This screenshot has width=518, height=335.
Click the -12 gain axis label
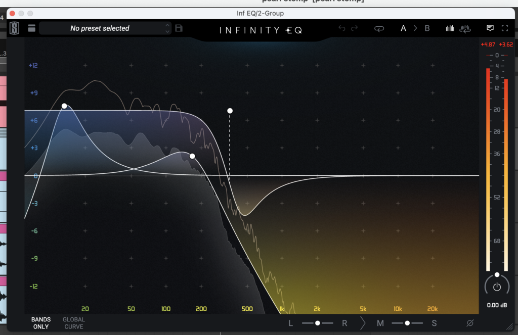click(x=33, y=286)
